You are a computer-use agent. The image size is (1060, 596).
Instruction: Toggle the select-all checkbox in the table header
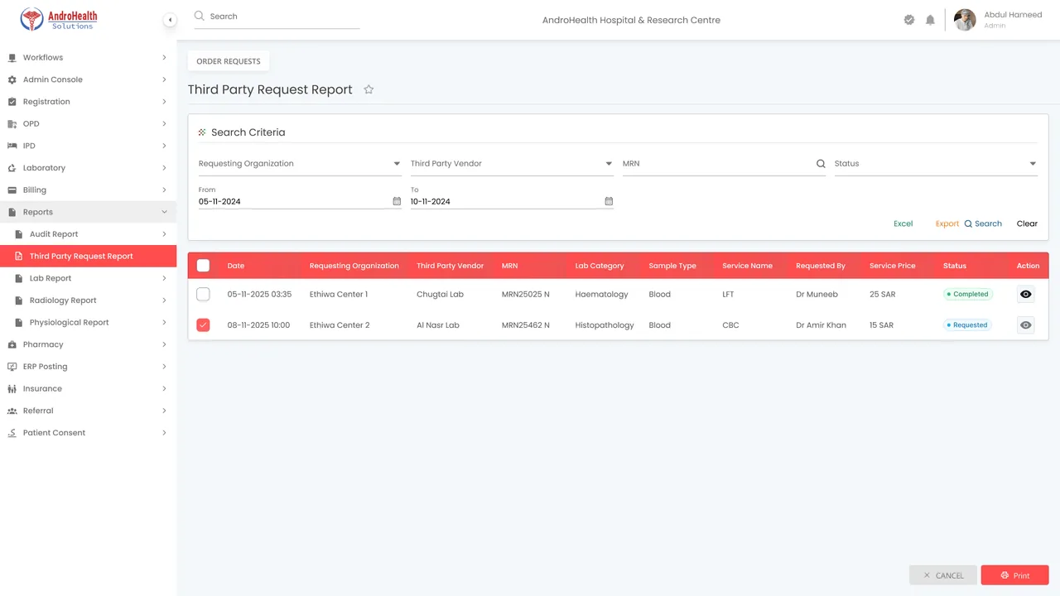tap(203, 266)
